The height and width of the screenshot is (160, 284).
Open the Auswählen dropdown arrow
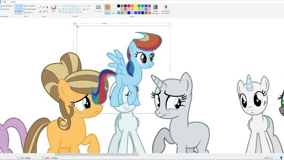(19, 13)
